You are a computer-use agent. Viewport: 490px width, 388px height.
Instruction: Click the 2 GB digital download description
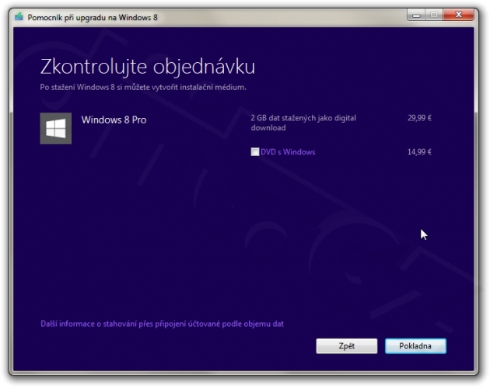(303, 123)
